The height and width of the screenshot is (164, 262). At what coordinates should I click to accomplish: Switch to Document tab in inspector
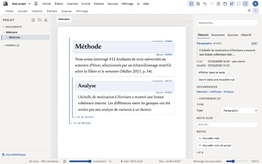pyautogui.click(x=218, y=35)
